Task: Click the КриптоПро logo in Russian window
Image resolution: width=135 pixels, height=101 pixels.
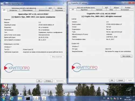Action: [x=17, y=68]
